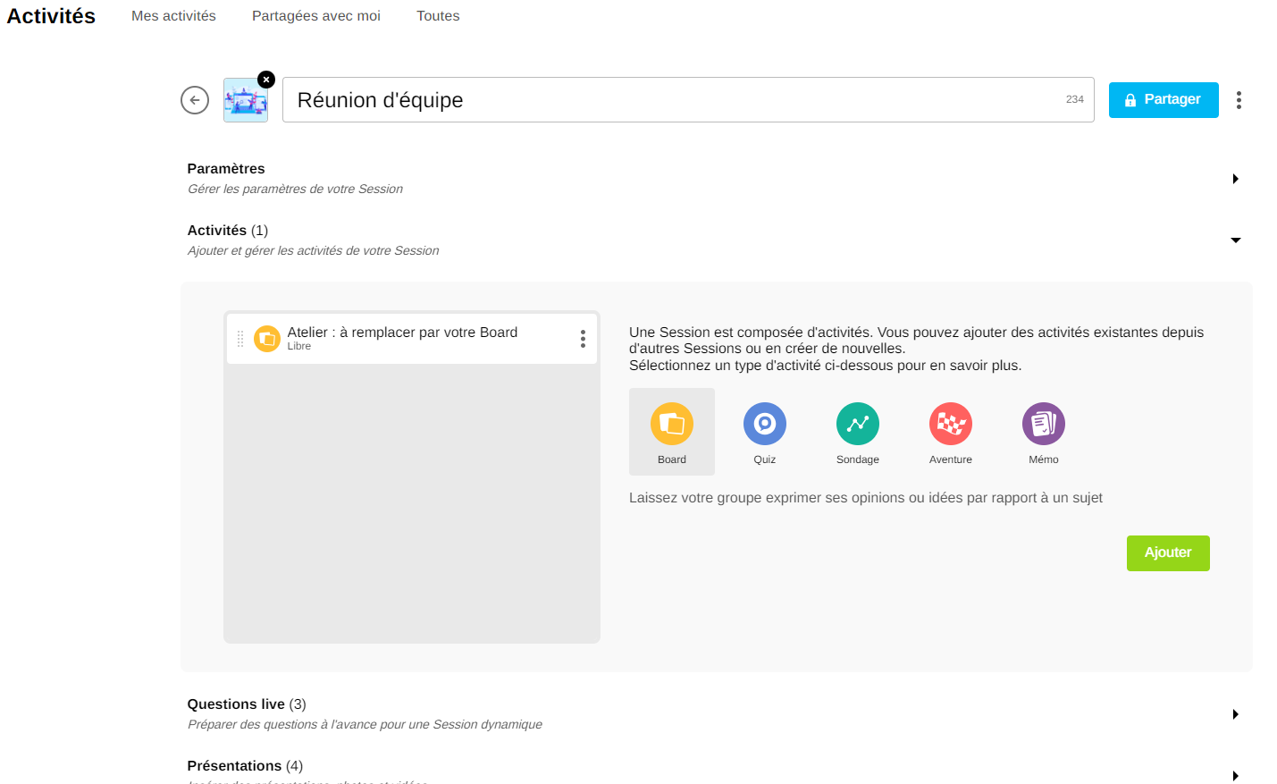Screen dimensions: 1277x784
Task: Open the session options three-dot menu
Action: tap(1239, 100)
